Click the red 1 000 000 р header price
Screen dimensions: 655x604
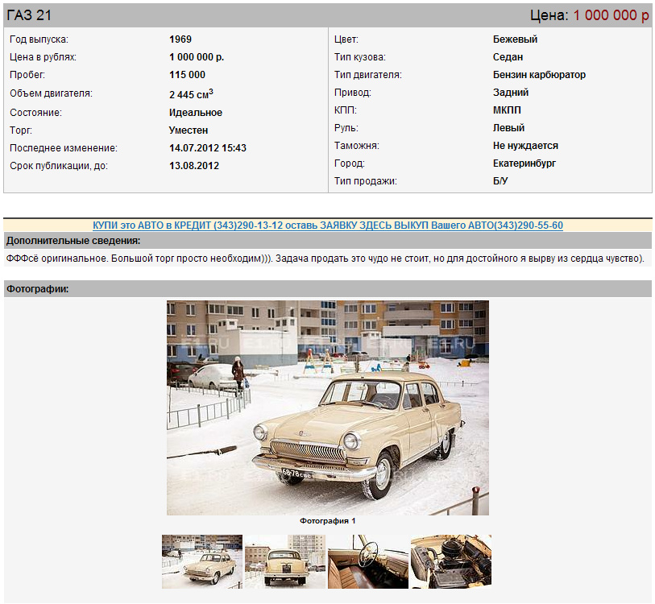point(611,15)
